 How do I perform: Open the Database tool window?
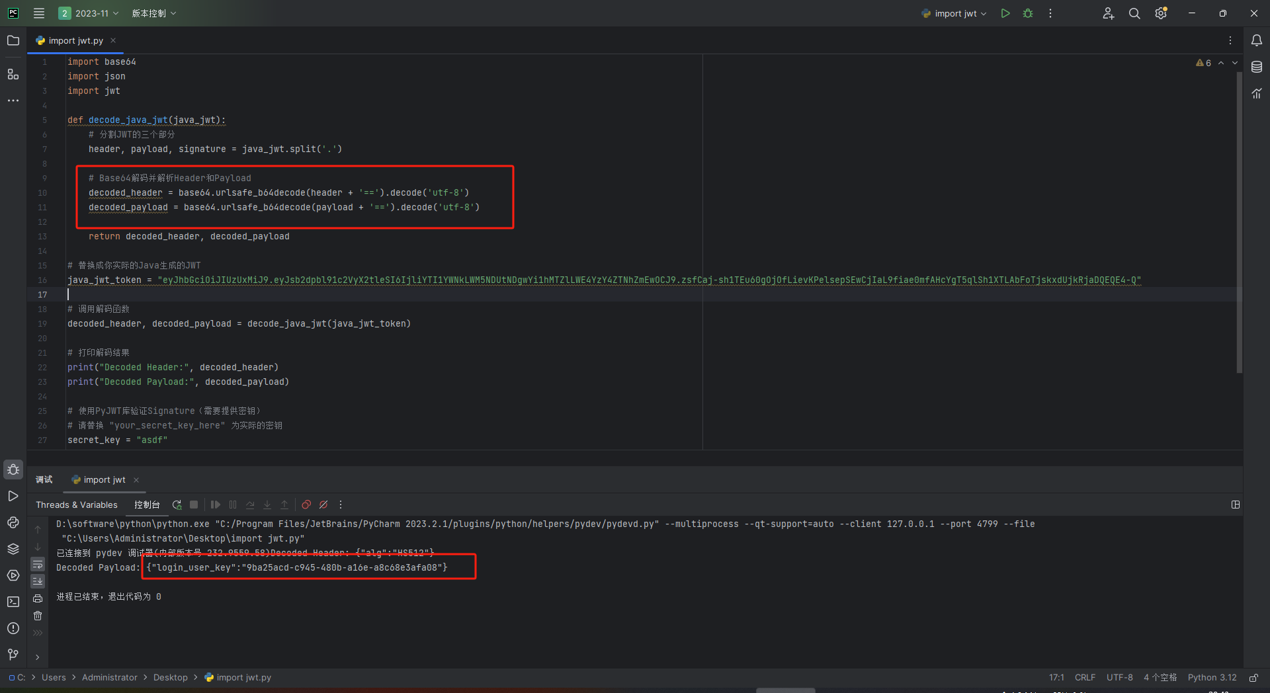1257,67
